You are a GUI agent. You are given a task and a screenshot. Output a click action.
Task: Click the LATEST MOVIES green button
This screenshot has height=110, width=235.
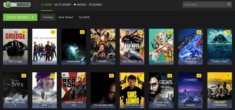pyautogui.click(x=20, y=17)
